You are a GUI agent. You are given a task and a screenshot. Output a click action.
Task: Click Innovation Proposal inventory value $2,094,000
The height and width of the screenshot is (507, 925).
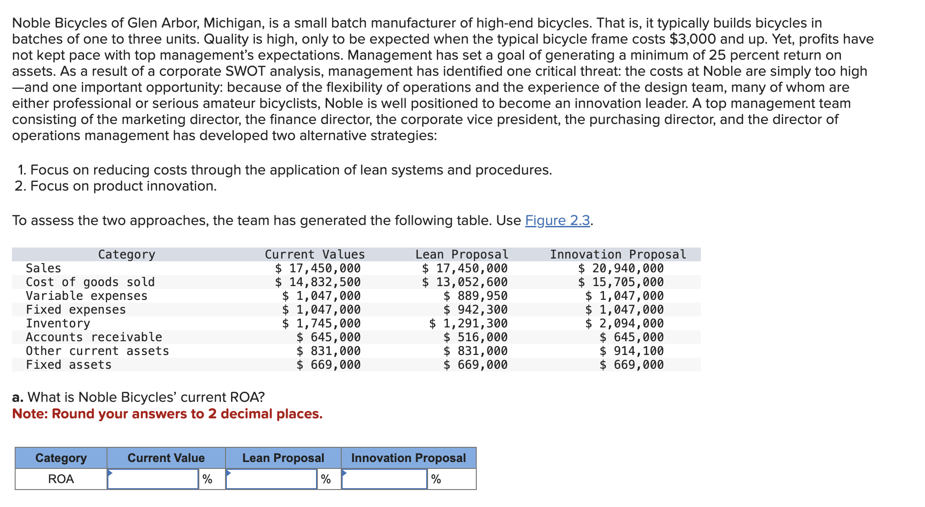(625, 323)
